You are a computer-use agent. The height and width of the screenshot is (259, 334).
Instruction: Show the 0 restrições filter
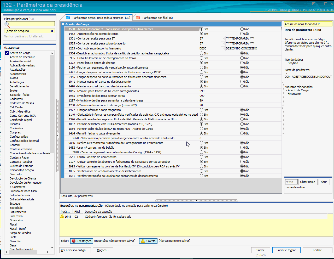pos(81,241)
